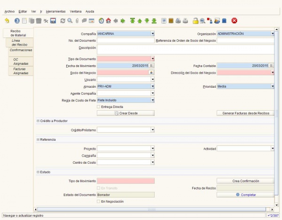Go to the previous record green up arrow
The height and width of the screenshot is (220, 282).
click(140, 21)
